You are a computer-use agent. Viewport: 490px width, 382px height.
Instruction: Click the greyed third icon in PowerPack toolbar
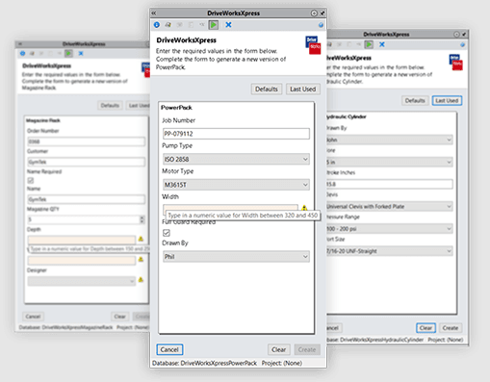[x=180, y=25]
